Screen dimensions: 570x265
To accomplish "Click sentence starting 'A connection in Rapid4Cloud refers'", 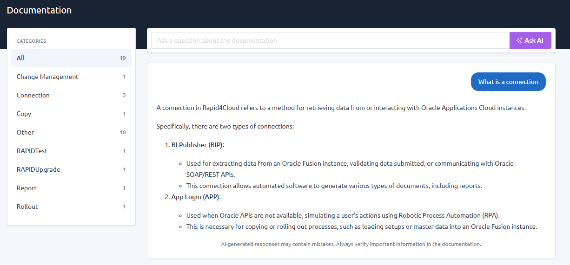I will pos(341,108).
